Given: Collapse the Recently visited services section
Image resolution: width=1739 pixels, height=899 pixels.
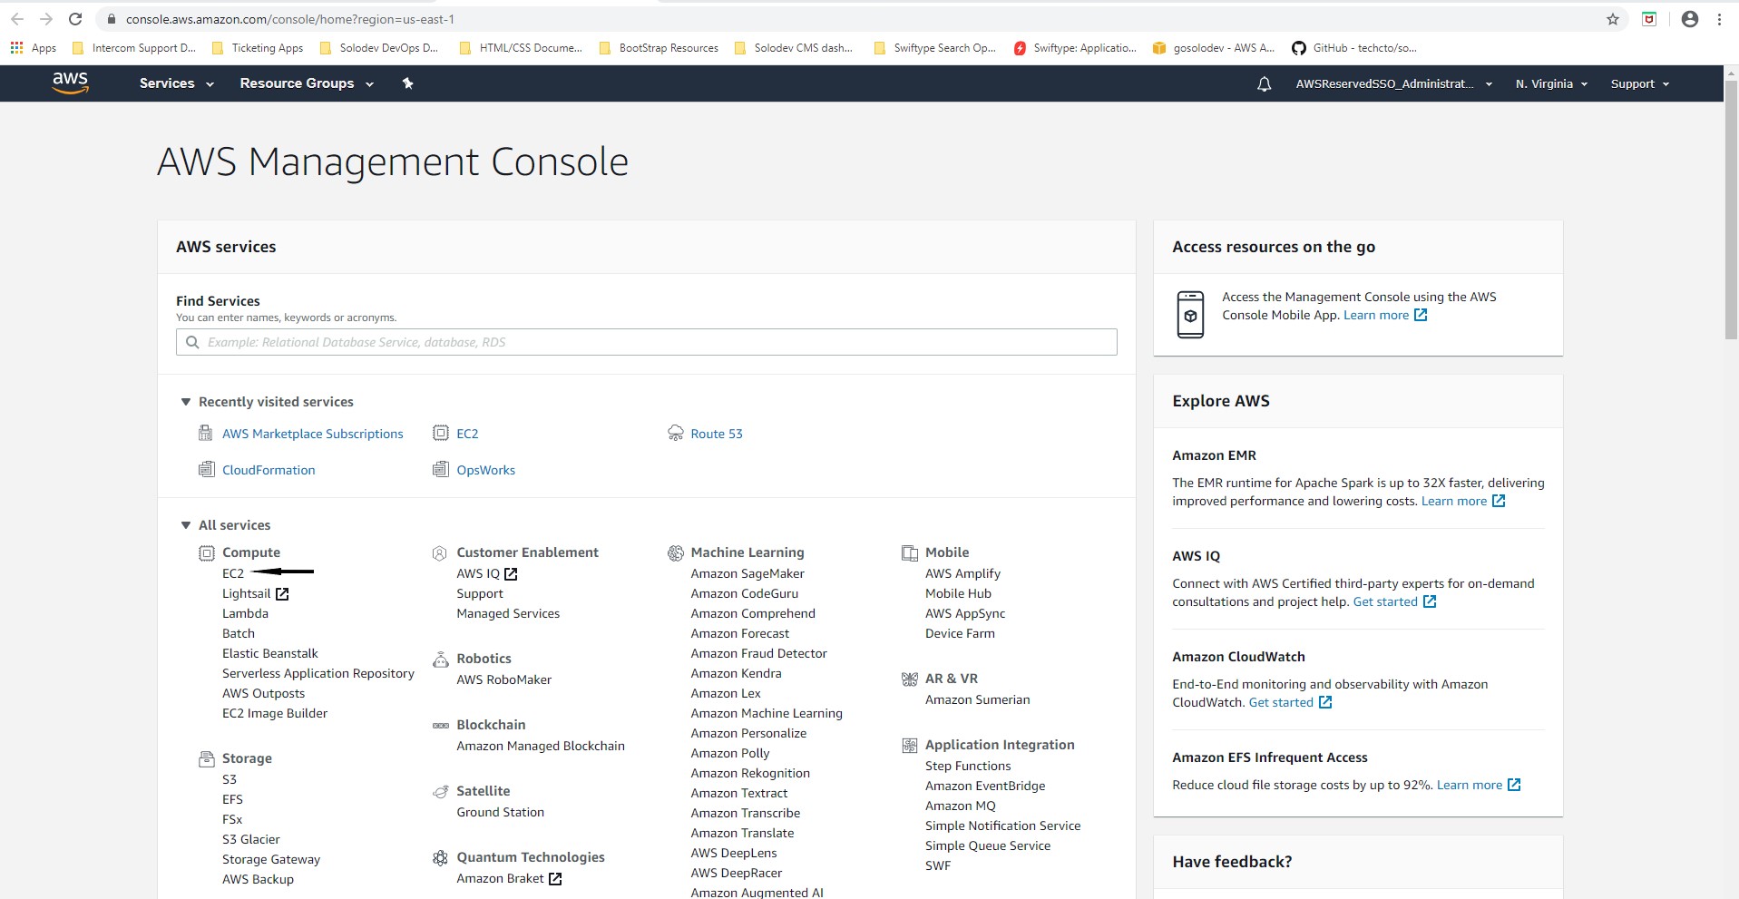Looking at the screenshot, I should coord(186,402).
